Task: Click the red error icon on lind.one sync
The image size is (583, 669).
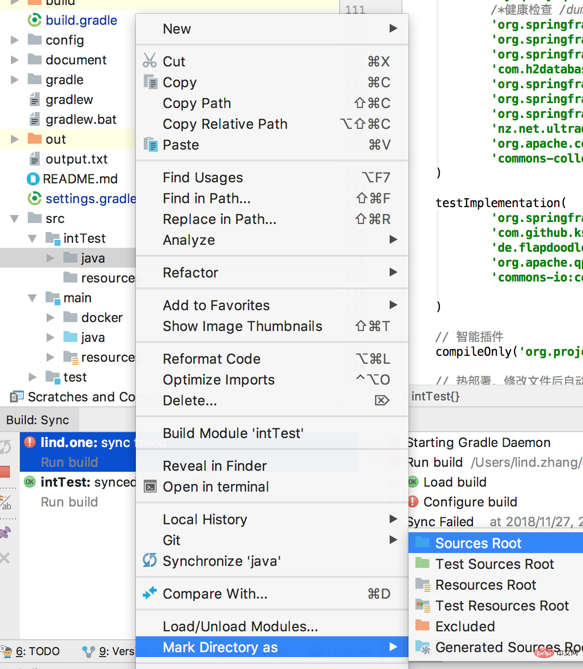Action: [x=30, y=442]
